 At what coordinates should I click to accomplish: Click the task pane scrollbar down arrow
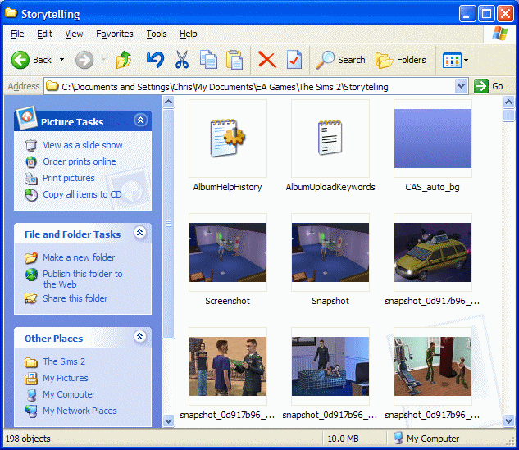168,420
